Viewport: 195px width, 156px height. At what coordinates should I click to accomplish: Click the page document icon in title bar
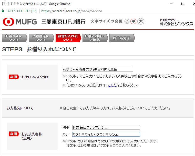(3, 4)
